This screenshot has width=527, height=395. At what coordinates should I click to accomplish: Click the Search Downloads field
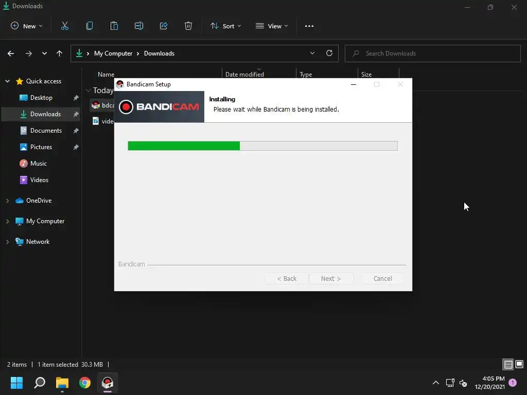click(x=432, y=53)
